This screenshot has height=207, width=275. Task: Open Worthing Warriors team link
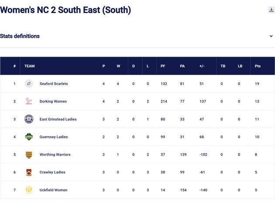point(55,155)
